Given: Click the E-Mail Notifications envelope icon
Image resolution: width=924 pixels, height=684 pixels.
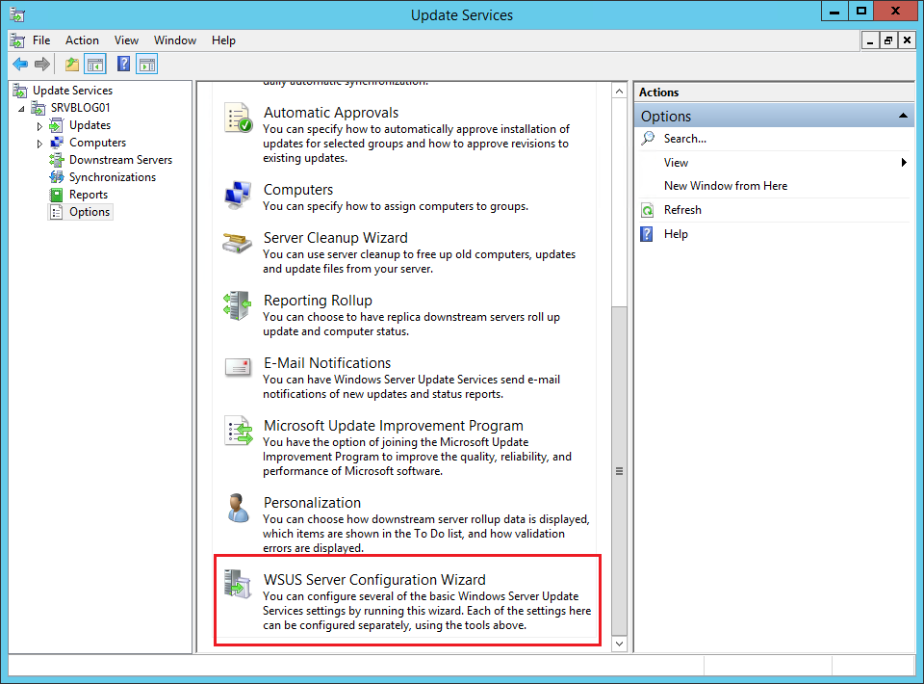Looking at the screenshot, I should point(238,367).
